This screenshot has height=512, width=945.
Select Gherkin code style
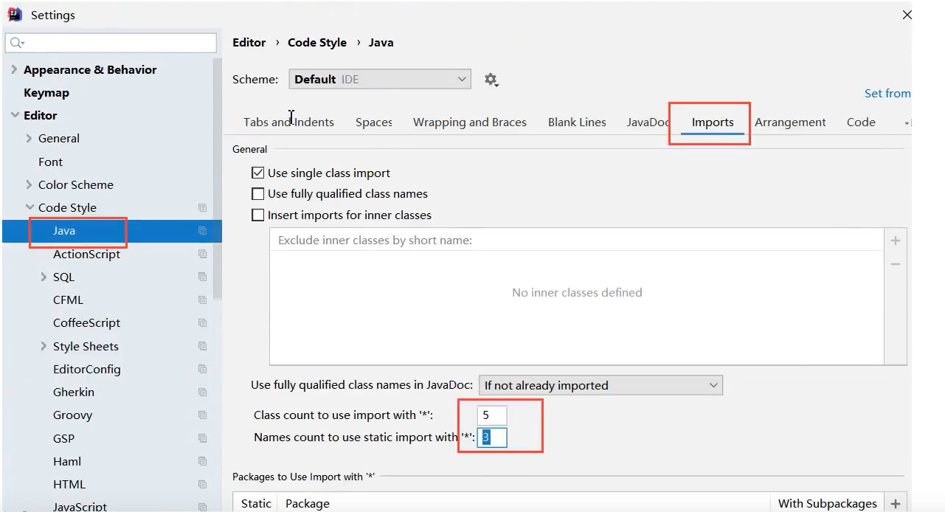click(74, 392)
